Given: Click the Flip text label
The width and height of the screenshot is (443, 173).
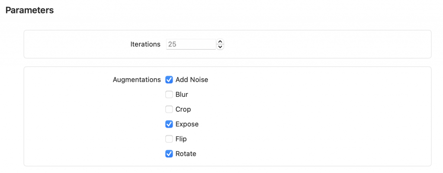Looking at the screenshot, I should (181, 139).
